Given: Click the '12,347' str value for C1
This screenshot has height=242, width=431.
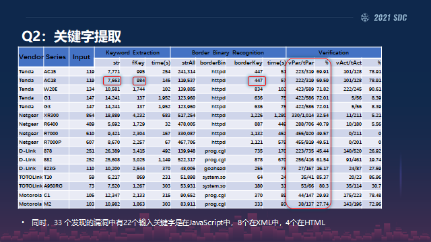Looking at the screenshot, I should [x=112, y=196].
